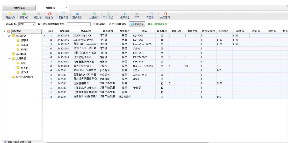Open dropdown arrow next to 更多操作
This screenshot has height=143, width=288.
(x=85, y=15)
